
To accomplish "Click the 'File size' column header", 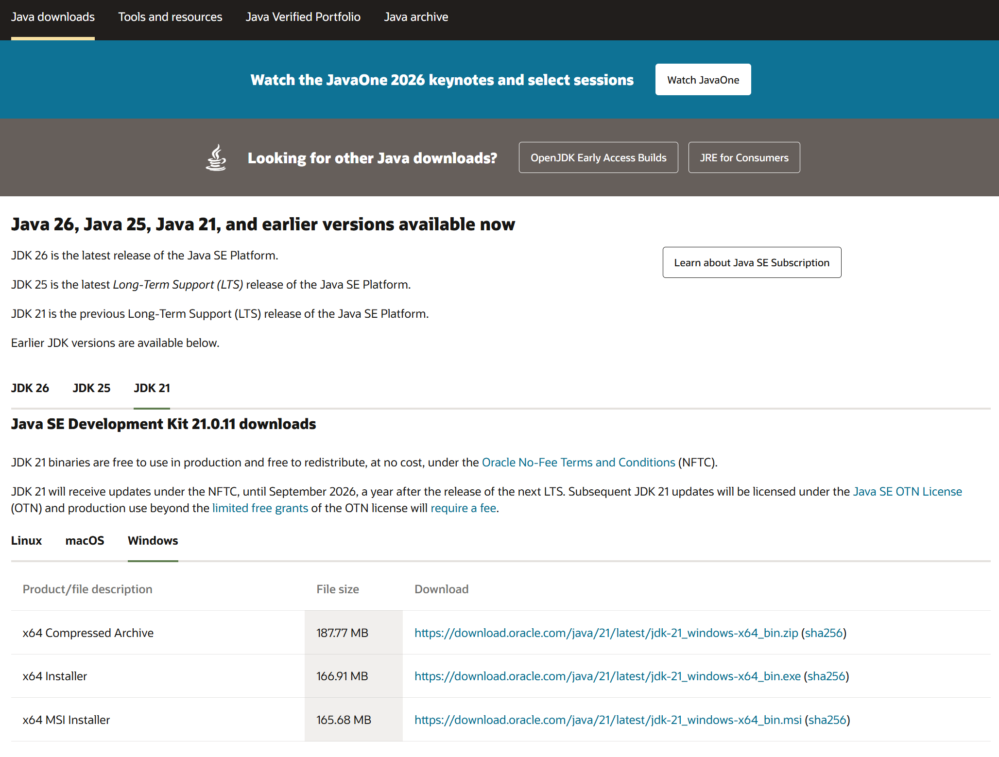I will tap(338, 589).
